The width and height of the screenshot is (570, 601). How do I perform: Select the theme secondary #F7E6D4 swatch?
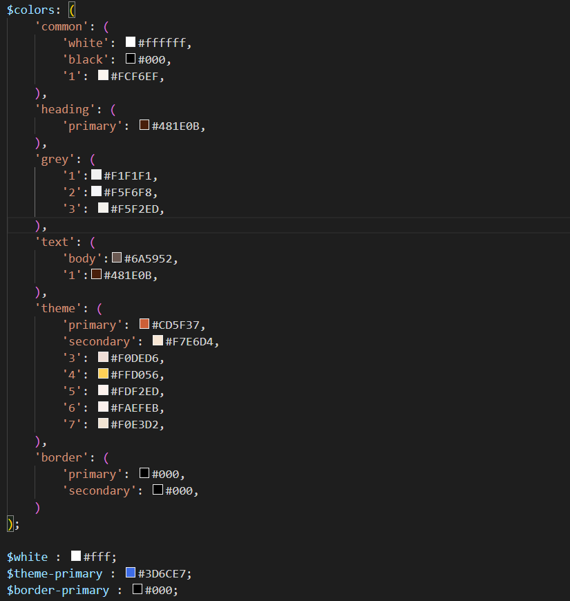pos(158,341)
